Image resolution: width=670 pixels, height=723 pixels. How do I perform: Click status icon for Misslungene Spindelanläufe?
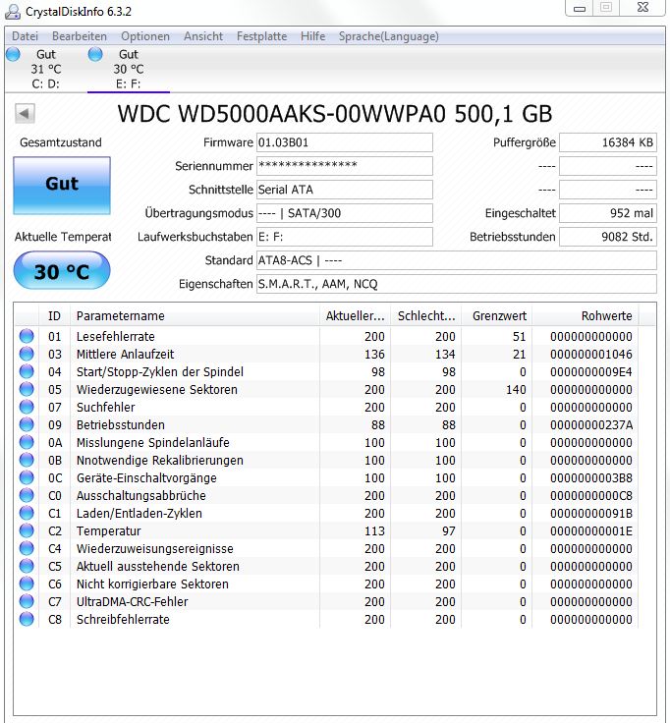(27, 442)
